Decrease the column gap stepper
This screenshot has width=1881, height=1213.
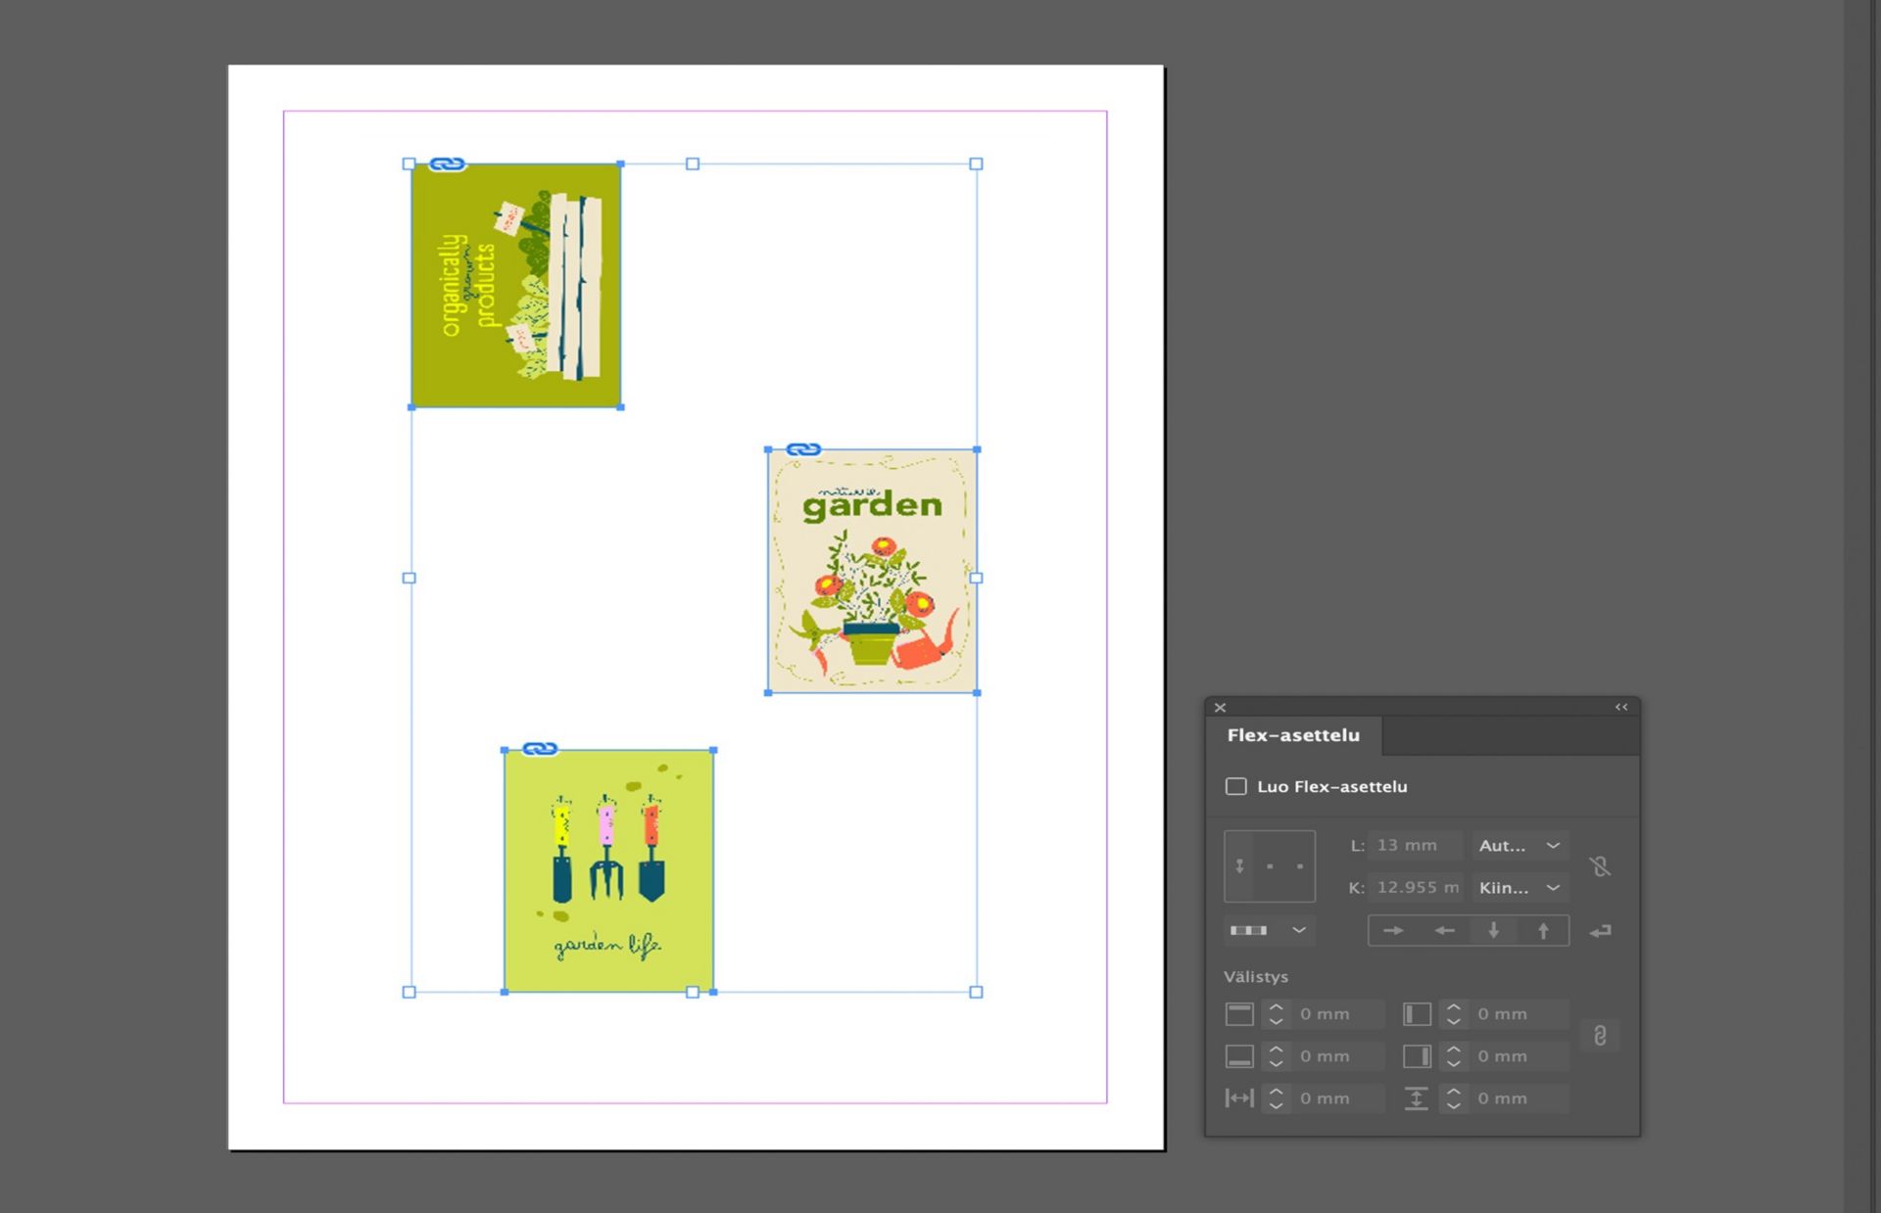(x=1276, y=1105)
